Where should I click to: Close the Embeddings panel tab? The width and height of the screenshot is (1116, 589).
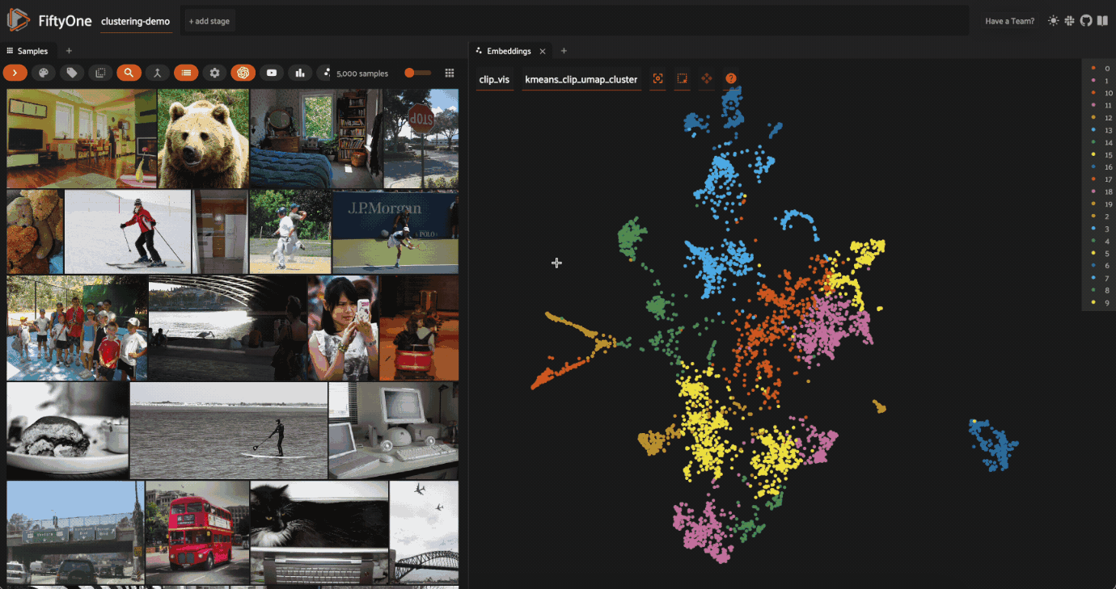[x=543, y=51]
